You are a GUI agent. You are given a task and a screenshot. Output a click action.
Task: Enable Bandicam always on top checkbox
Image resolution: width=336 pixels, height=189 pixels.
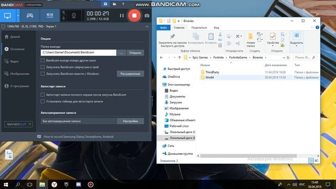coord(43,60)
